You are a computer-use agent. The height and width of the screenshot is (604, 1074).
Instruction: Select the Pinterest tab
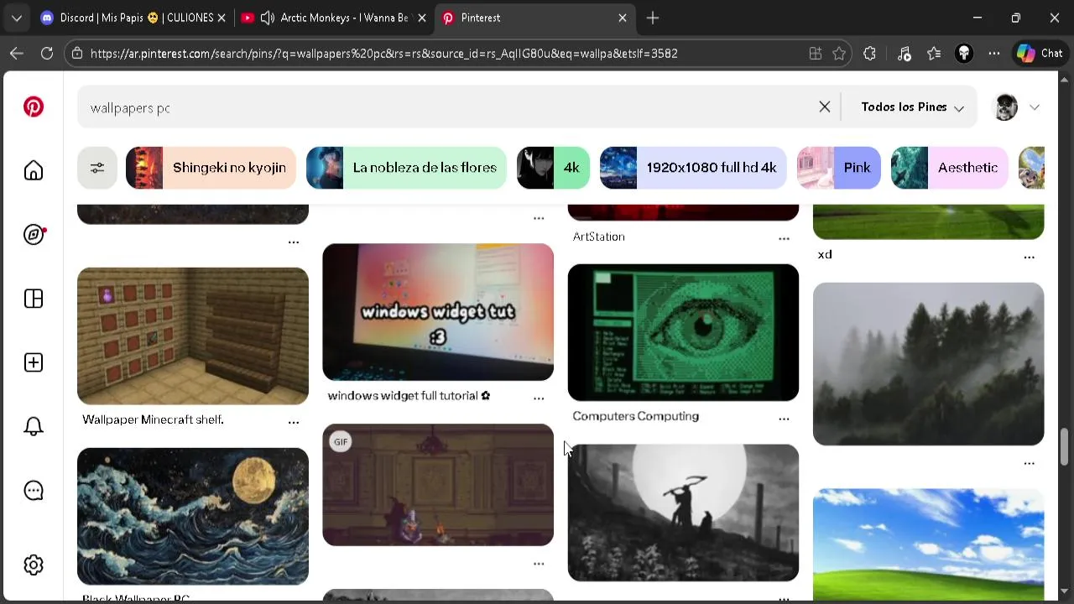535,18
